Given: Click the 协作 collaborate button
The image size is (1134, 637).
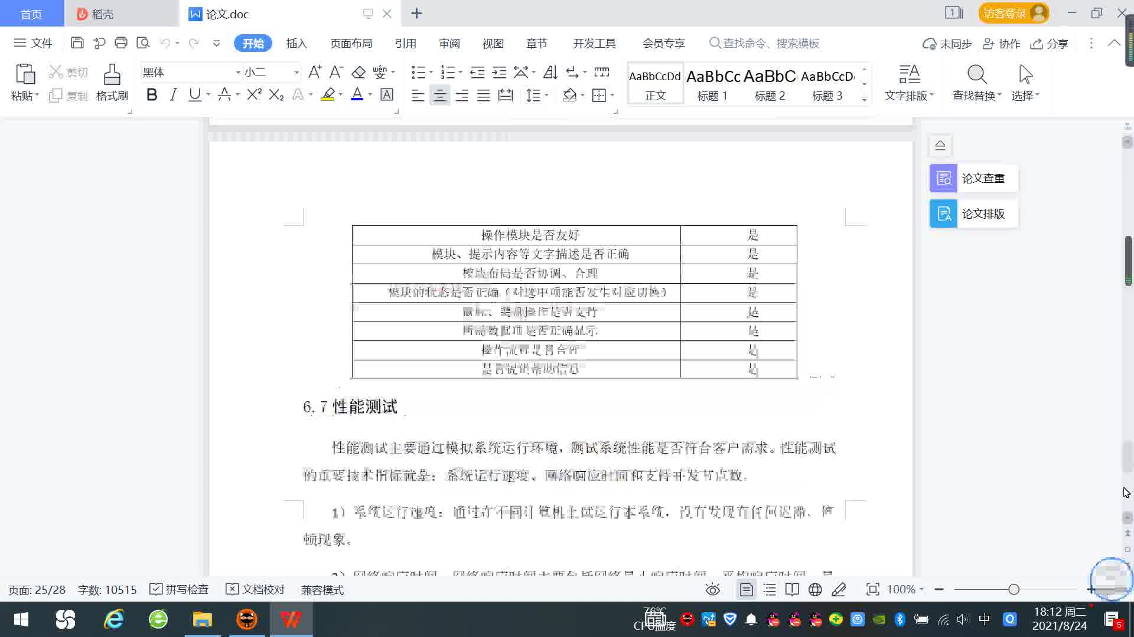Looking at the screenshot, I should 1001,44.
